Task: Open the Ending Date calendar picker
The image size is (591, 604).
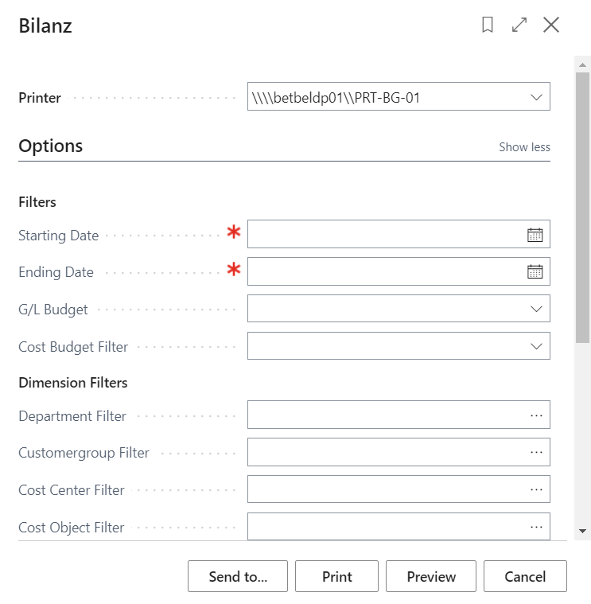Action: click(535, 272)
